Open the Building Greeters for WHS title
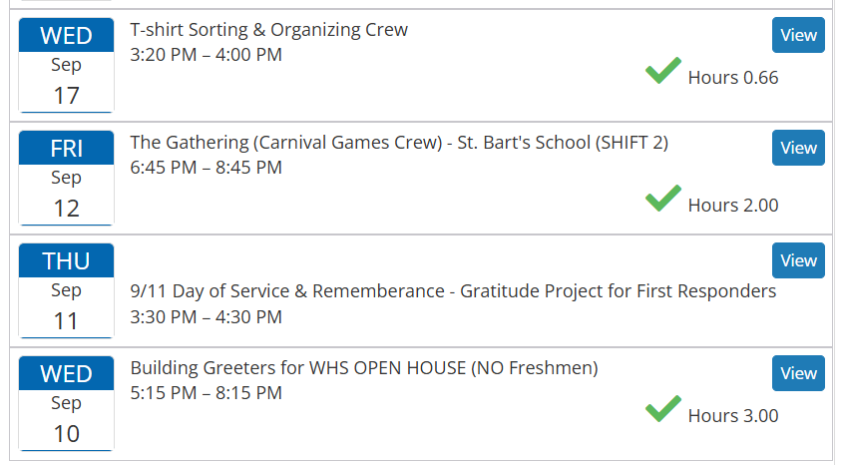Screen dimensions: 843x465 click(x=364, y=368)
